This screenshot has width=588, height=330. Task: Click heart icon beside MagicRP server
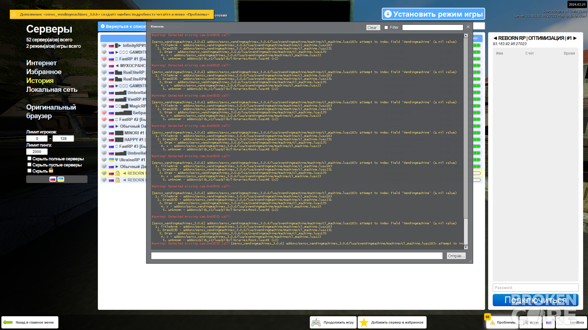tap(104, 106)
